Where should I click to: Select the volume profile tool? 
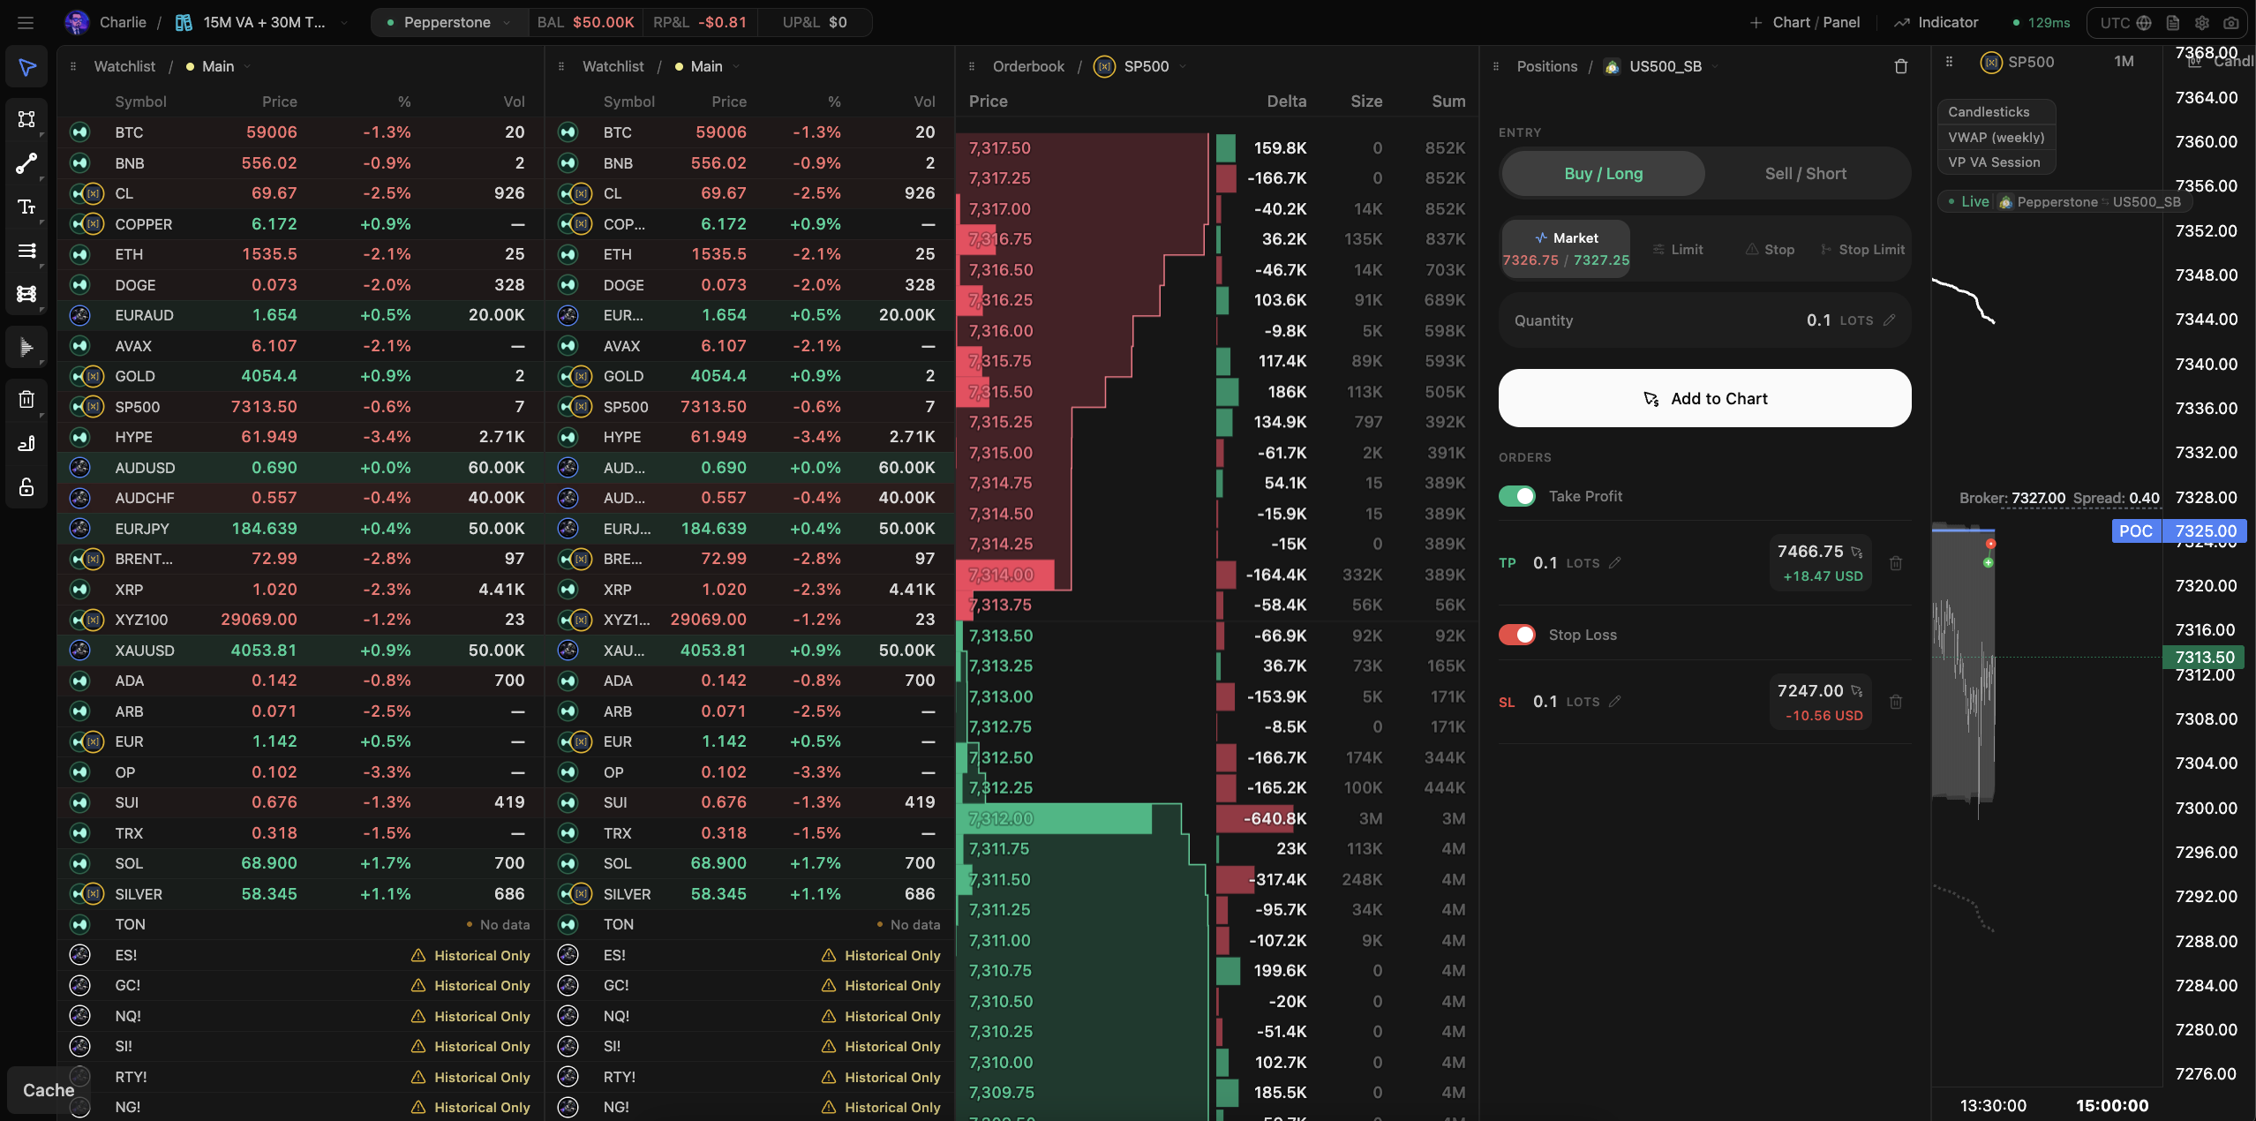[26, 347]
